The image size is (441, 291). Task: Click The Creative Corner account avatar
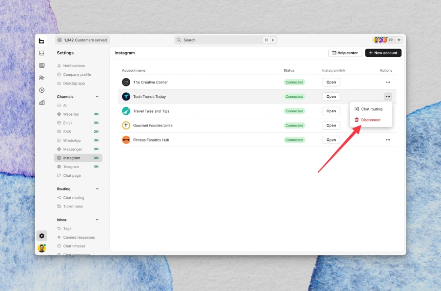coord(126,82)
